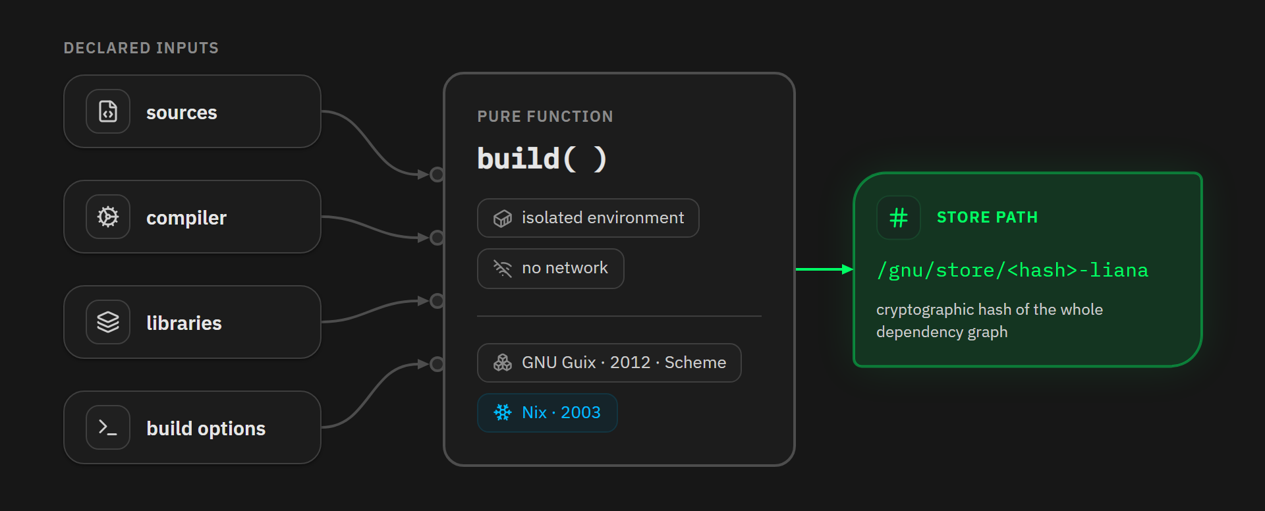This screenshot has width=1265, height=511.
Task: Select the compiler input card
Action: [192, 217]
